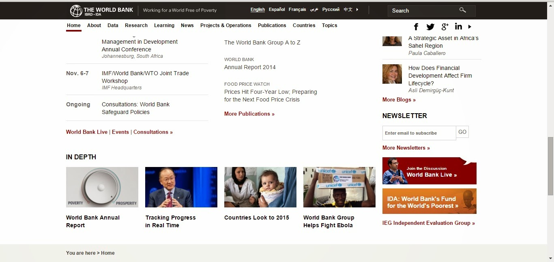554x262 pixels.
Task: Open the Google Plus social icon
Action: pos(445,27)
